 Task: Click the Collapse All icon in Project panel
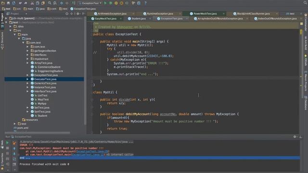coord(72,13)
